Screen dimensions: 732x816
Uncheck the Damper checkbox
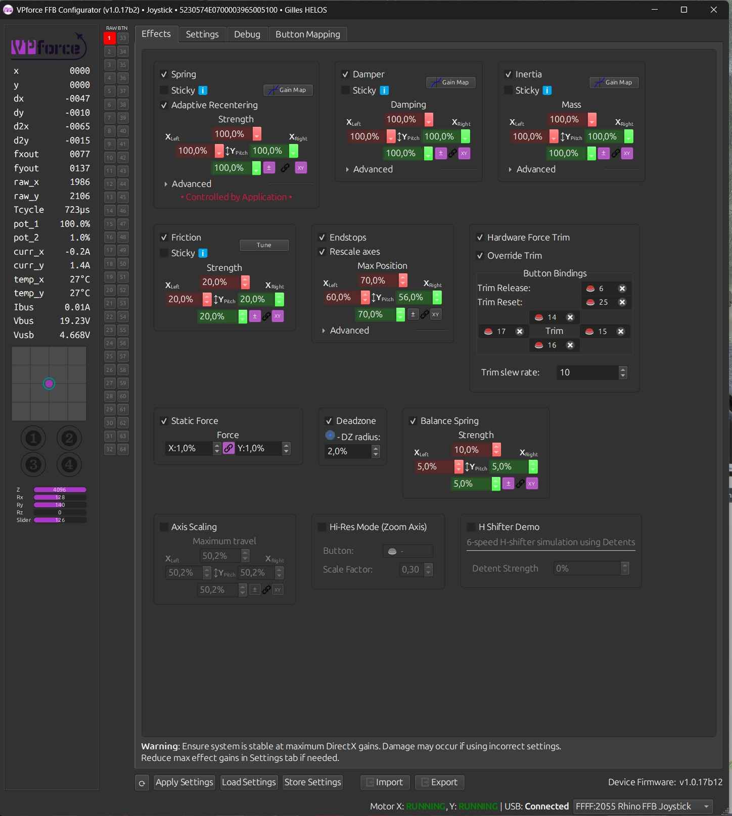345,74
